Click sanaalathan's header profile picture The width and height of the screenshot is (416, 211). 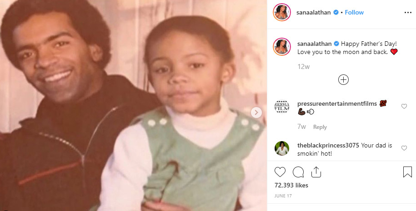[x=282, y=12]
